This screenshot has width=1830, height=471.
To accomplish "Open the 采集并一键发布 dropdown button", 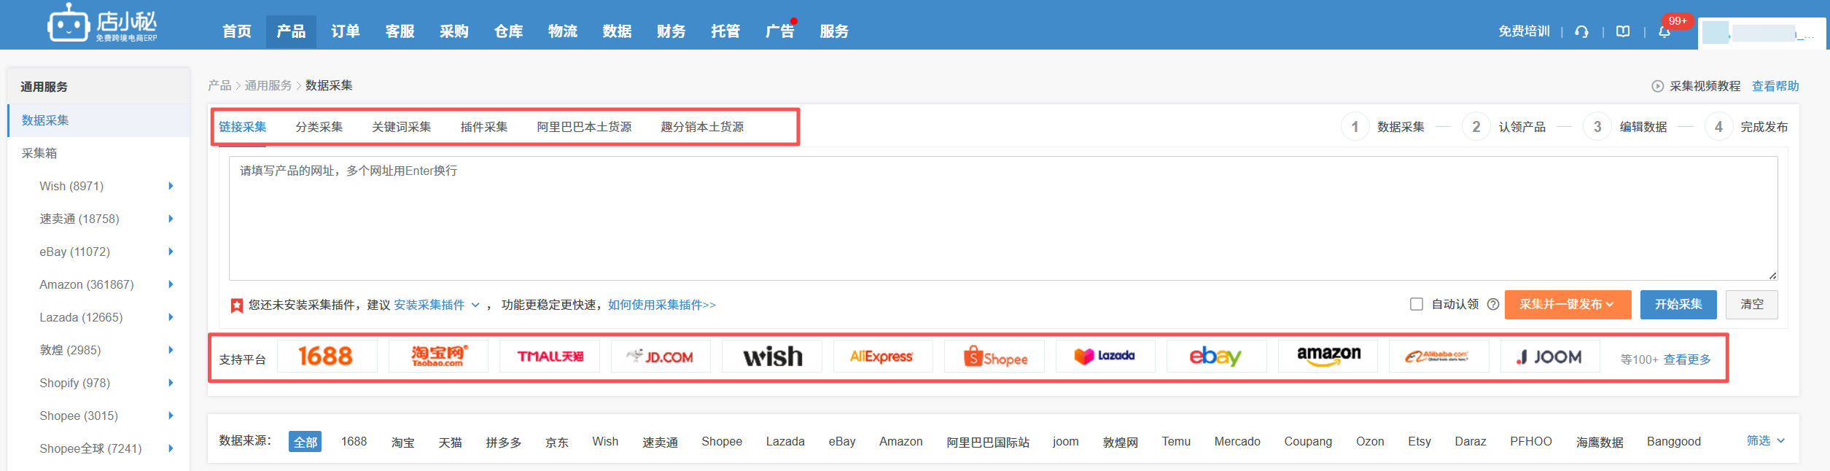I will tap(1568, 305).
